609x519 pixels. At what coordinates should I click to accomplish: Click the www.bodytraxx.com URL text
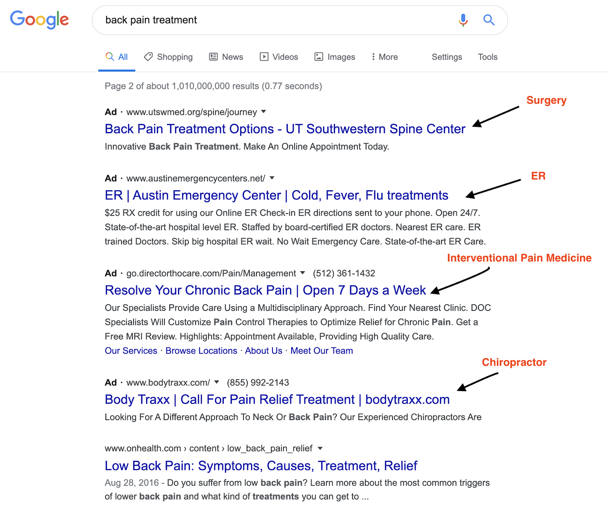(168, 382)
